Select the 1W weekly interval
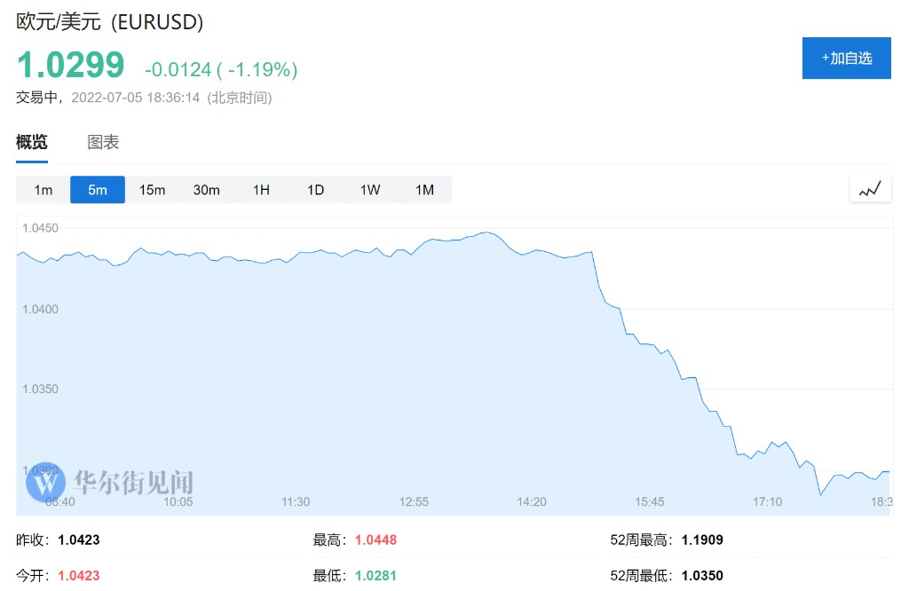Viewport: 909px width, 591px height. [370, 190]
